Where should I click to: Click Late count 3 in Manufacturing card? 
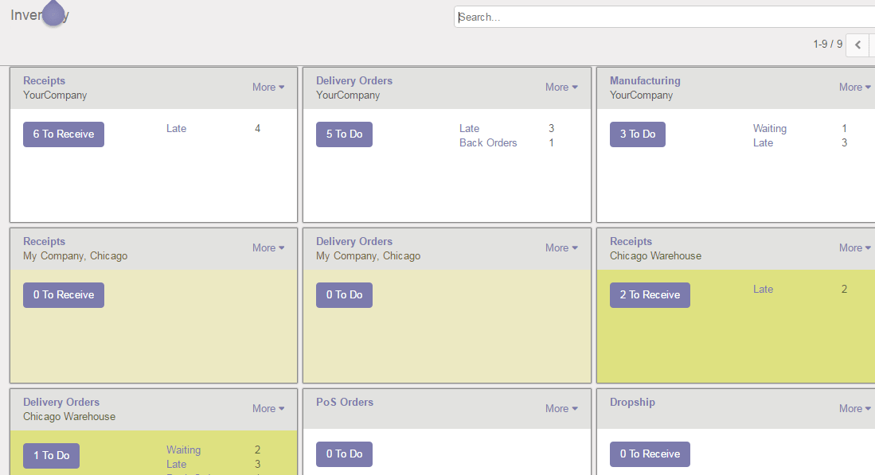(844, 142)
